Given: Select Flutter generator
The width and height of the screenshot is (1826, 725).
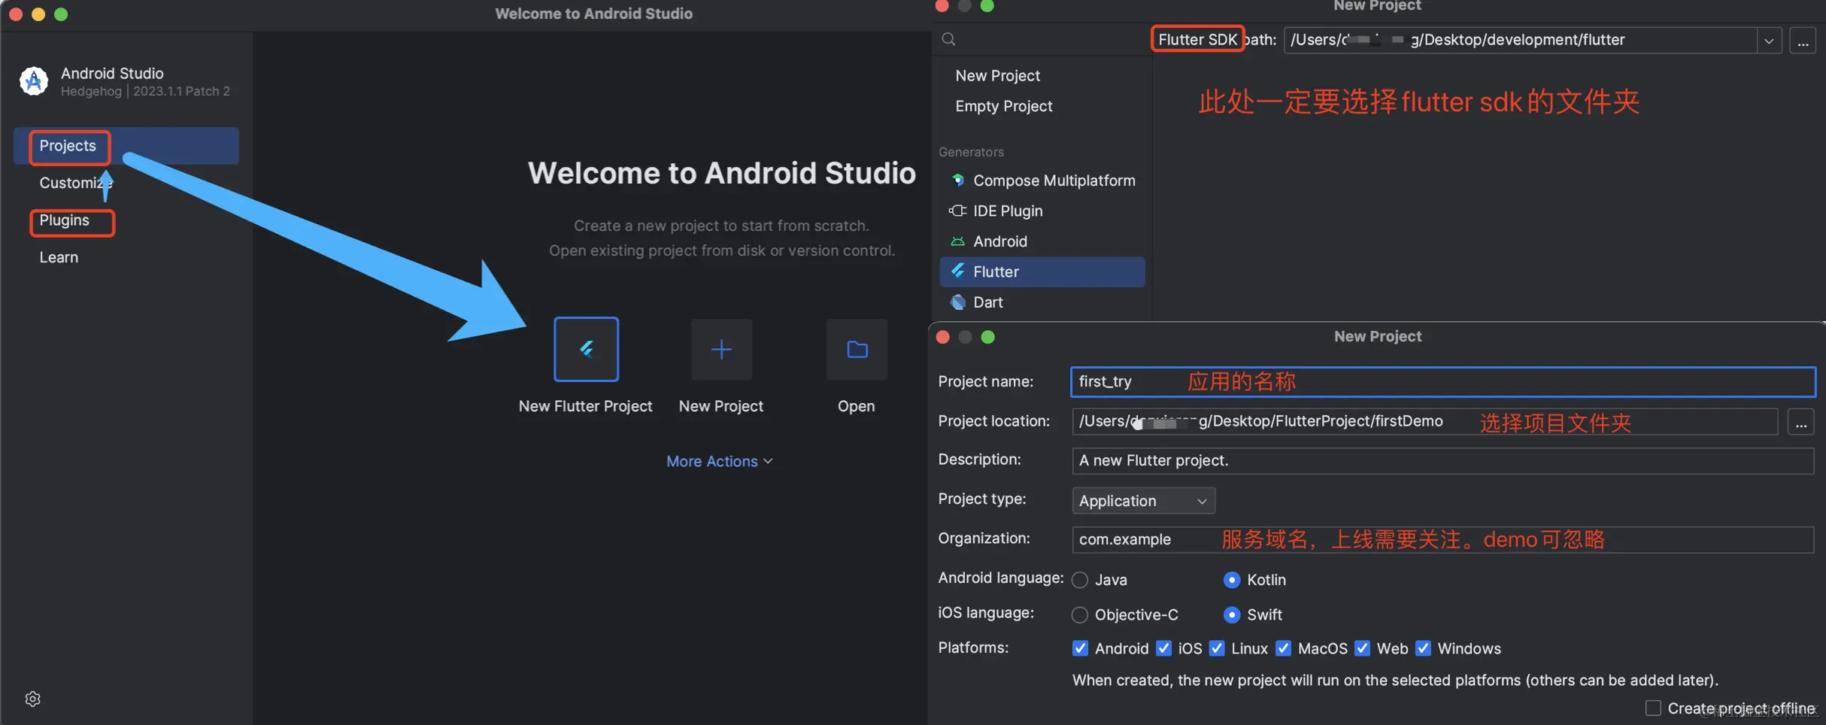Looking at the screenshot, I should pyautogui.click(x=1042, y=271).
